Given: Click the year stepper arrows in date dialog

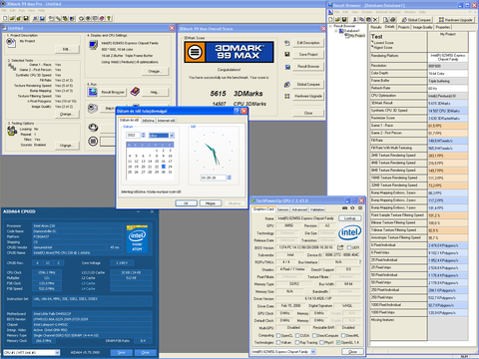Looking at the screenshot, I should (144, 135).
